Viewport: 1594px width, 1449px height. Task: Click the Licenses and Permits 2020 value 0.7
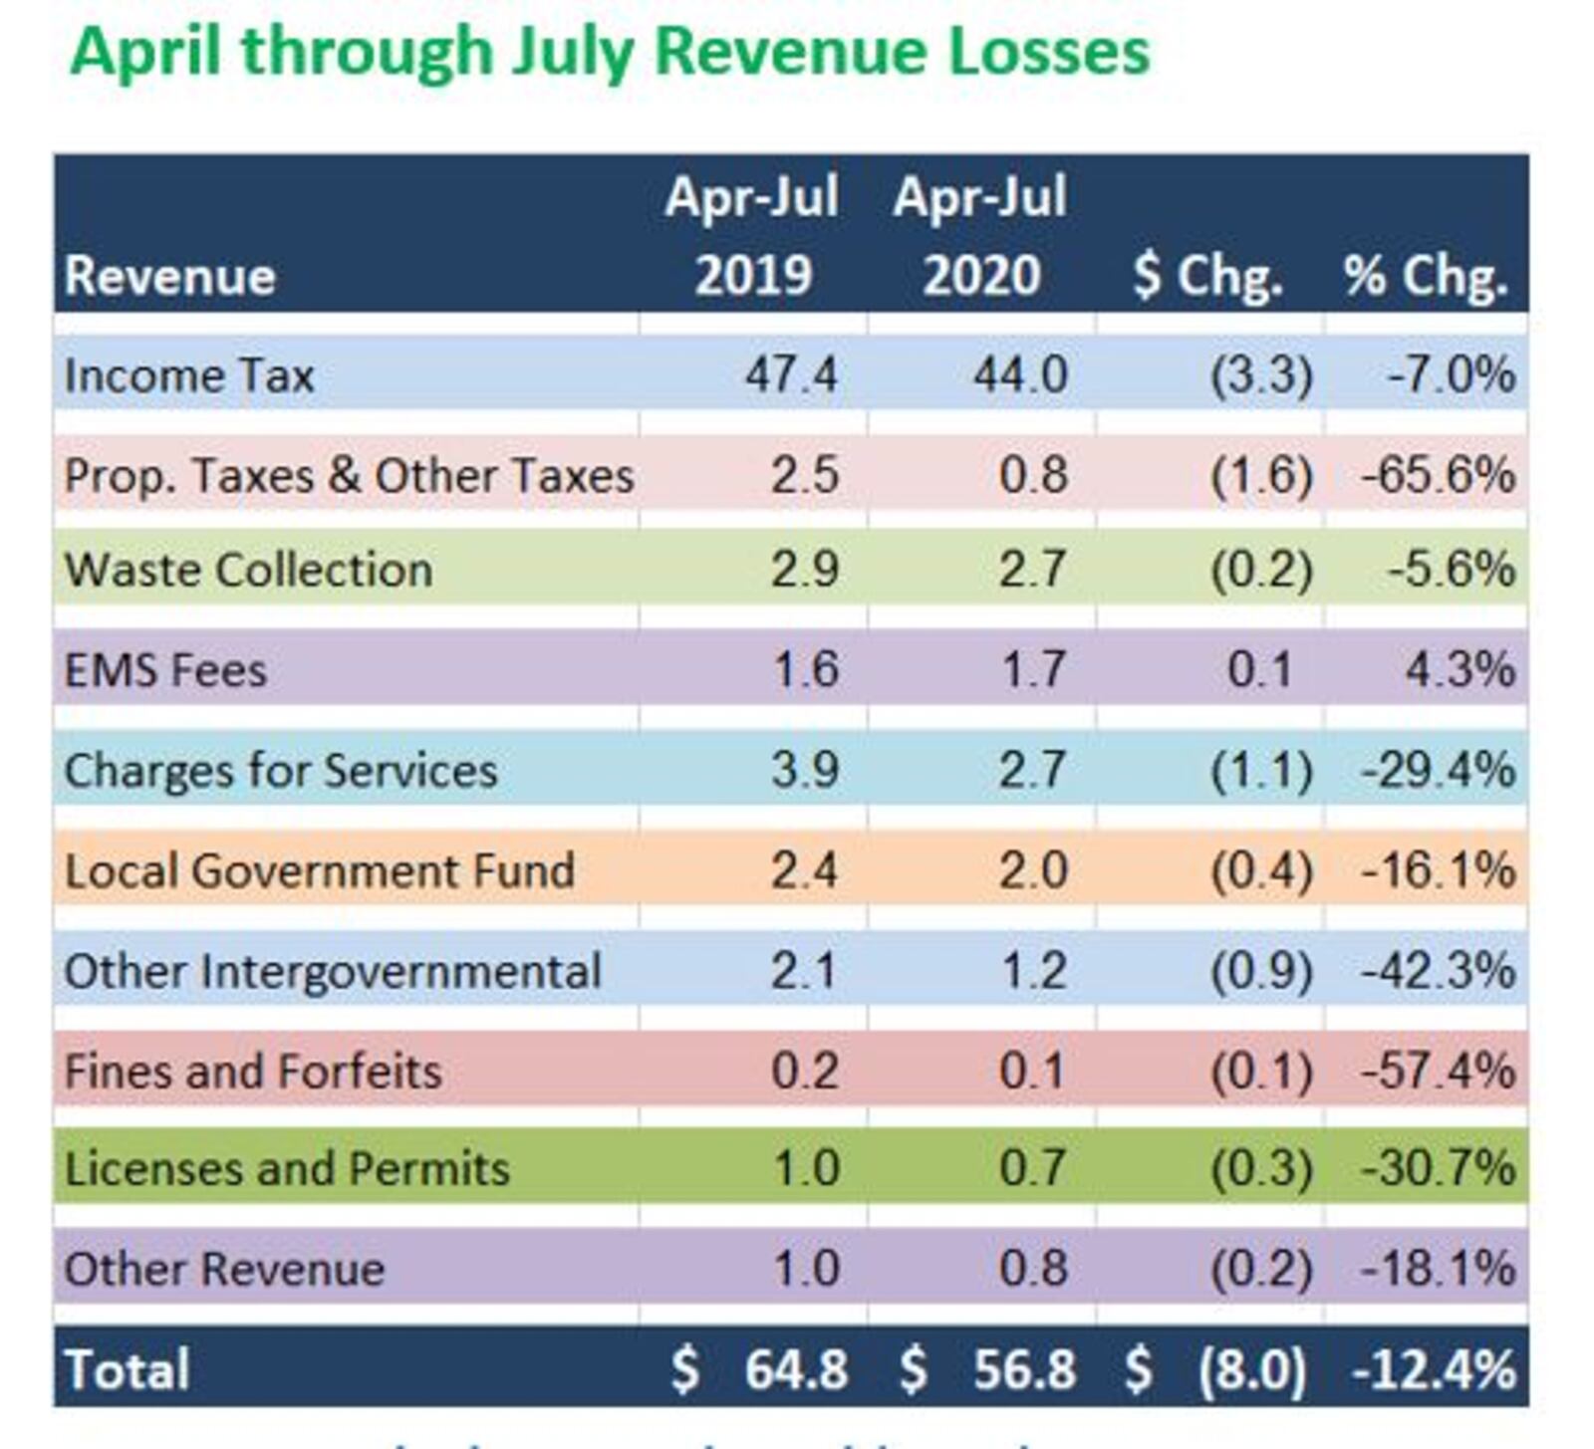coord(1034,1167)
